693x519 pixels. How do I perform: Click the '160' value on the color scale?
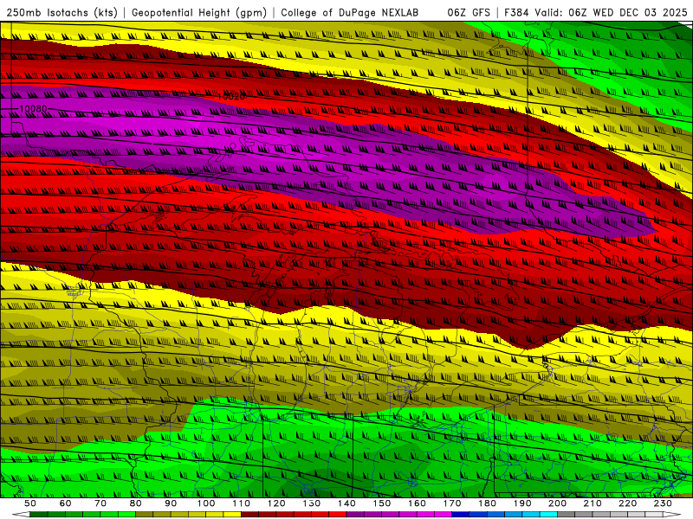tap(417, 503)
